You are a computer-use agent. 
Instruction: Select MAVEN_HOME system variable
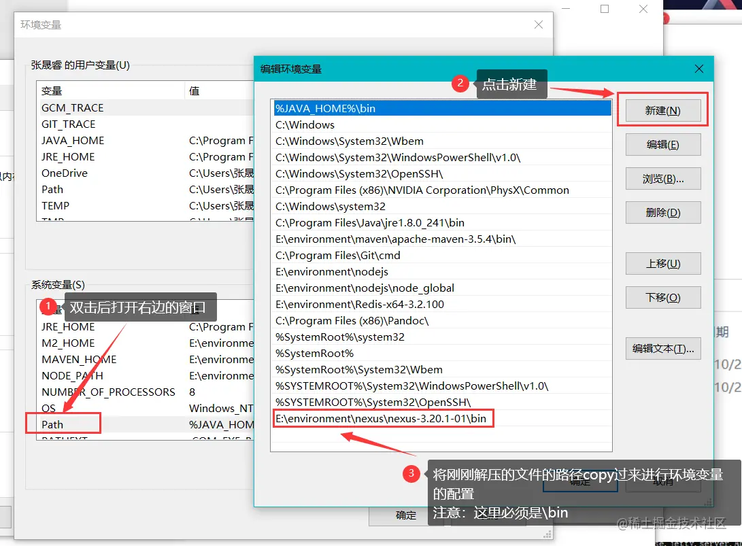click(x=146, y=360)
